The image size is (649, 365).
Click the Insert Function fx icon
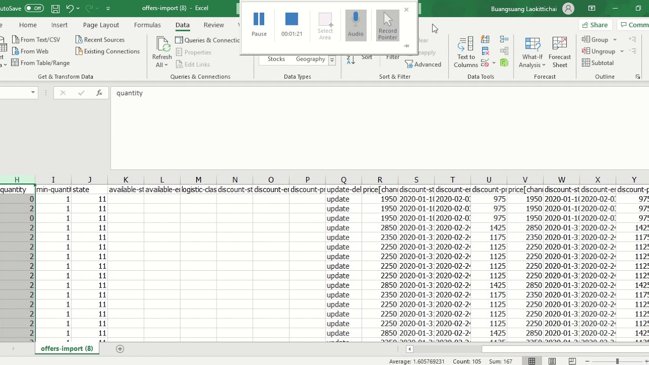99,93
